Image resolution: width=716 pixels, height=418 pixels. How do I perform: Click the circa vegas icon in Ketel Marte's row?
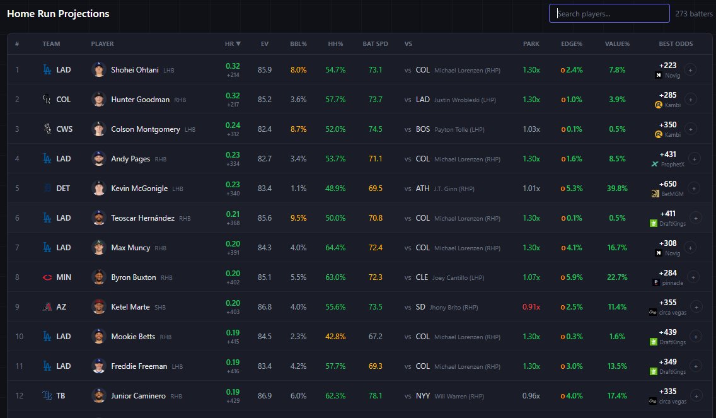tap(653, 313)
